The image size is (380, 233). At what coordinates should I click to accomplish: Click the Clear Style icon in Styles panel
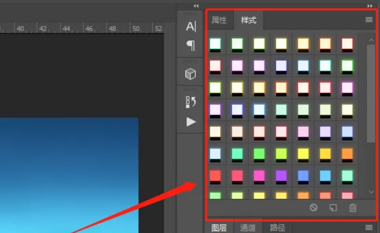click(313, 207)
